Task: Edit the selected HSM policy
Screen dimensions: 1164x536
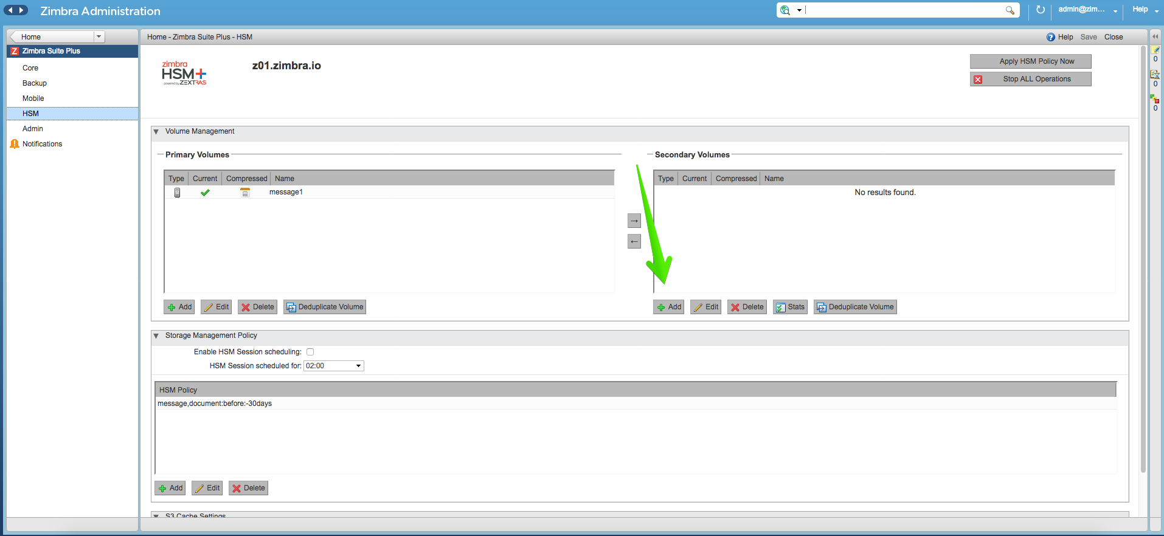Action: (x=207, y=488)
